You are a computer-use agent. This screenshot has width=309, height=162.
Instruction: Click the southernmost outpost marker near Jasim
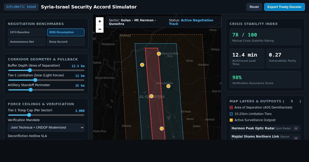[x=162, y=129]
